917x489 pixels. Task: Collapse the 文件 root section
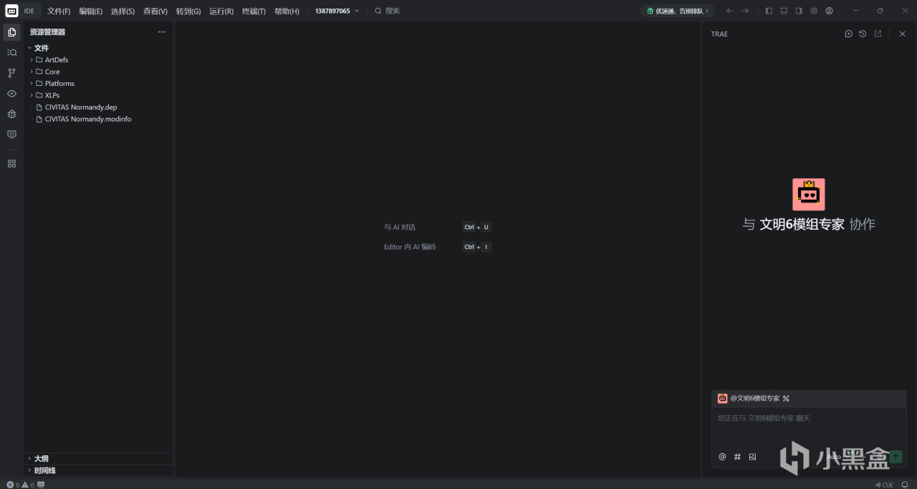[x=98, y=48]
